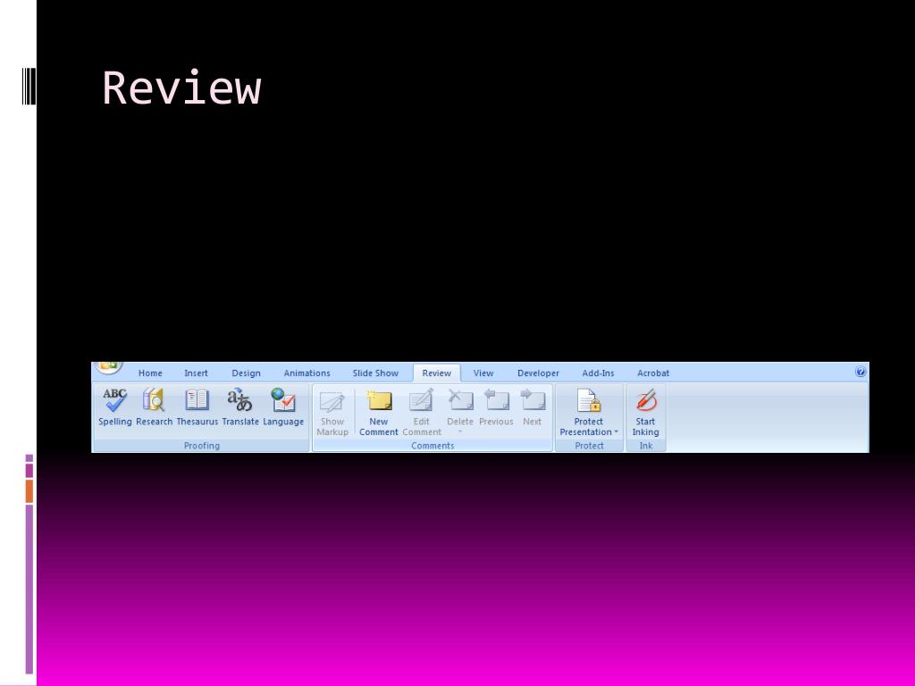Click the Proofing group label
915x686 pixels.
pos(202,446)
